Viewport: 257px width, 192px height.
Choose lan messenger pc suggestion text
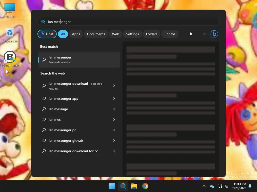pyautogui.click(x=62, y=130)
